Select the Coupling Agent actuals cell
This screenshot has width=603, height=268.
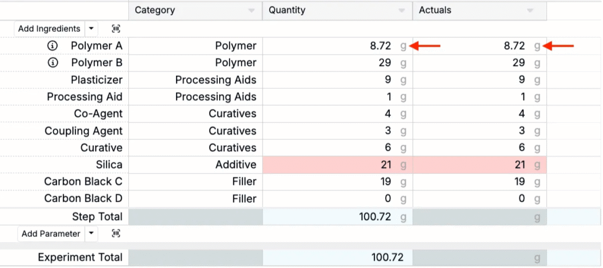point(479,131)
